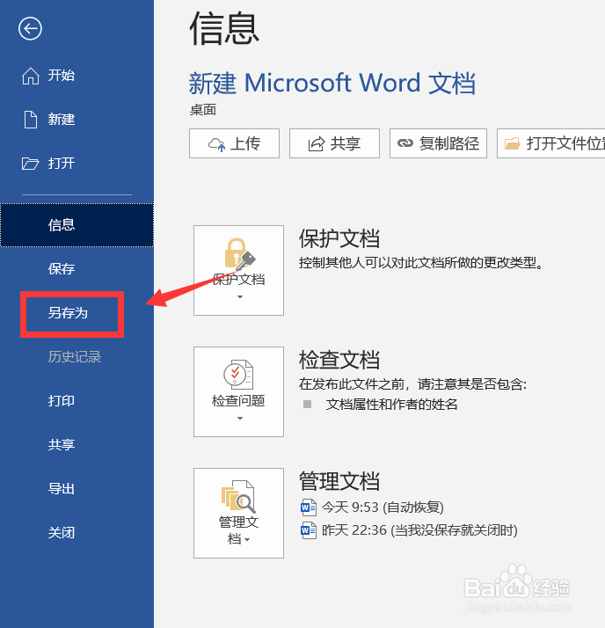The image size is (605, 628).
Task: Click the large 信息 page heading
Action: click(x=224, y=29)
